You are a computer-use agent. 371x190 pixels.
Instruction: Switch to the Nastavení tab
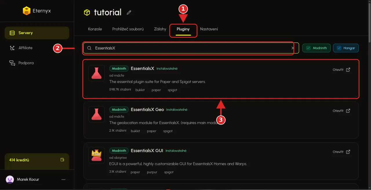pos(209,29)
